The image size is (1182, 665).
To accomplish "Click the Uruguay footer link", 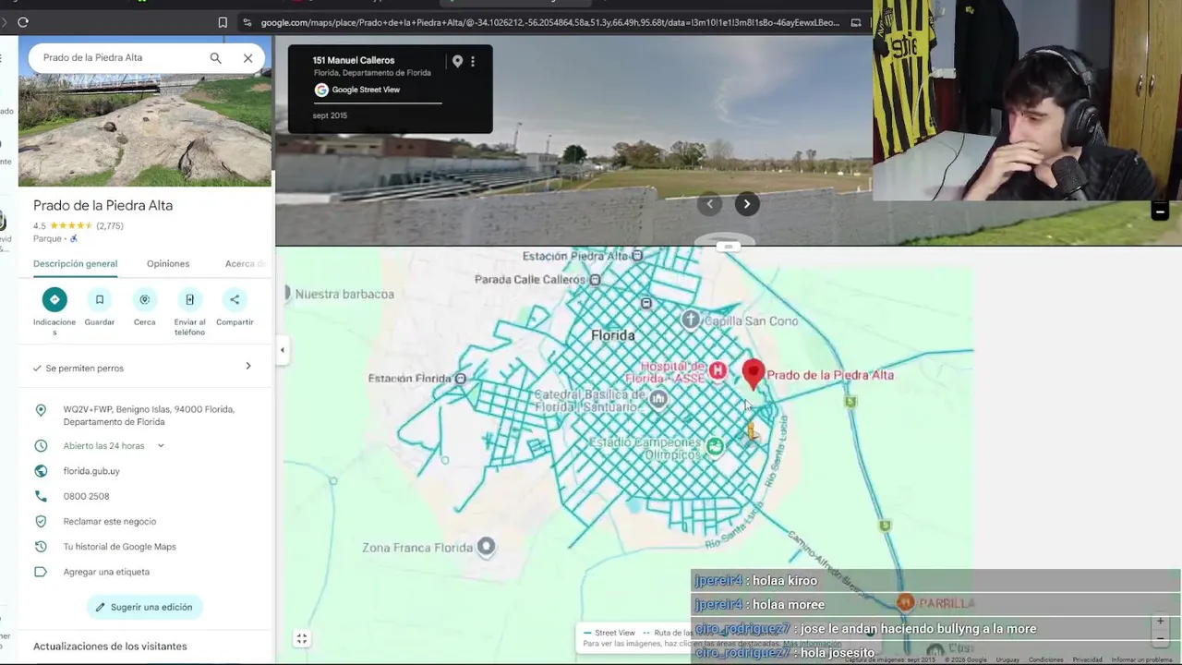I will click(x=1007, y=659).
